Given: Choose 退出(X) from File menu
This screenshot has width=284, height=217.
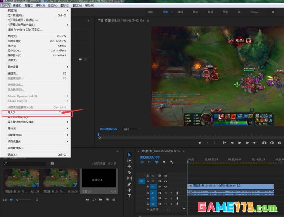Looking at the screenshot, I should click(35, 155).
